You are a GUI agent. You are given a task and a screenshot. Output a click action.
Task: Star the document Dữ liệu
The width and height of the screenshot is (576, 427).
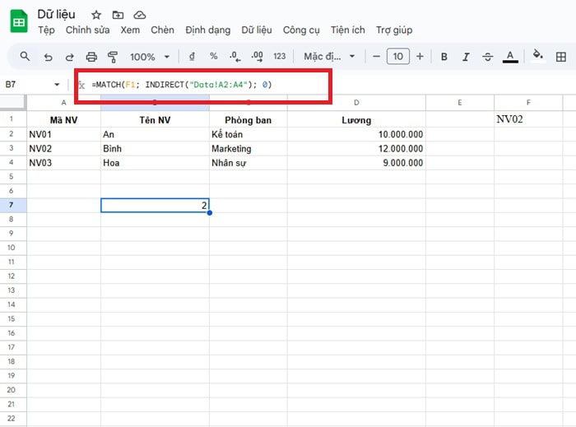[x=96, y=15]
